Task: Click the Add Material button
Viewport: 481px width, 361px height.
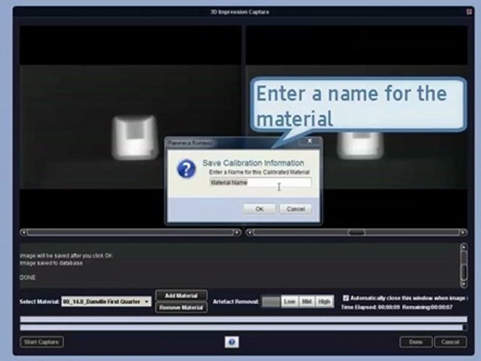Action: (181, 296)
